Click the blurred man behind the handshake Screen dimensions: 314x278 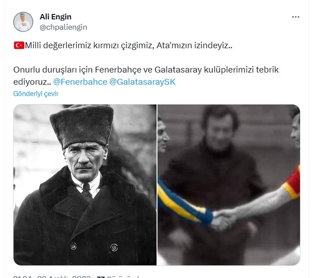(x=217, y=172)
